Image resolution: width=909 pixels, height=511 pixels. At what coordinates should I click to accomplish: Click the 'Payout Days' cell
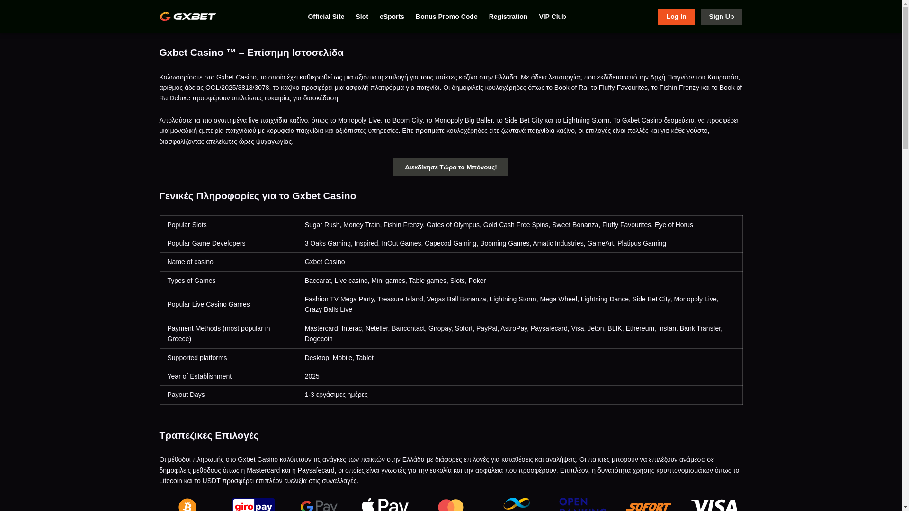pos(228,395)
